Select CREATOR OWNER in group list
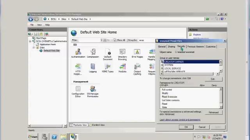The image size is (250, 140). coord(190,61)
